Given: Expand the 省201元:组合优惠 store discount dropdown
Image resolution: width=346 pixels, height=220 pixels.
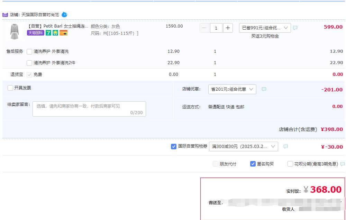Looking at the screenshot, I should 232,89.
